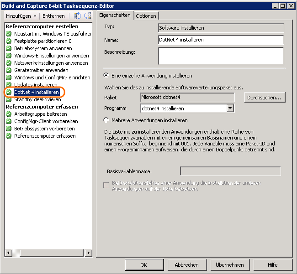Click the move step up toolbar icon
The height and width of the screenshot is (274, 297).
coord(77,16)
